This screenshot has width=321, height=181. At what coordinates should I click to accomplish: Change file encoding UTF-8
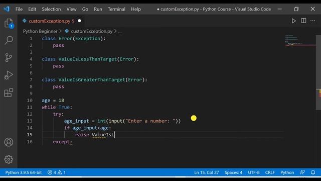click(x=254, y=172)
